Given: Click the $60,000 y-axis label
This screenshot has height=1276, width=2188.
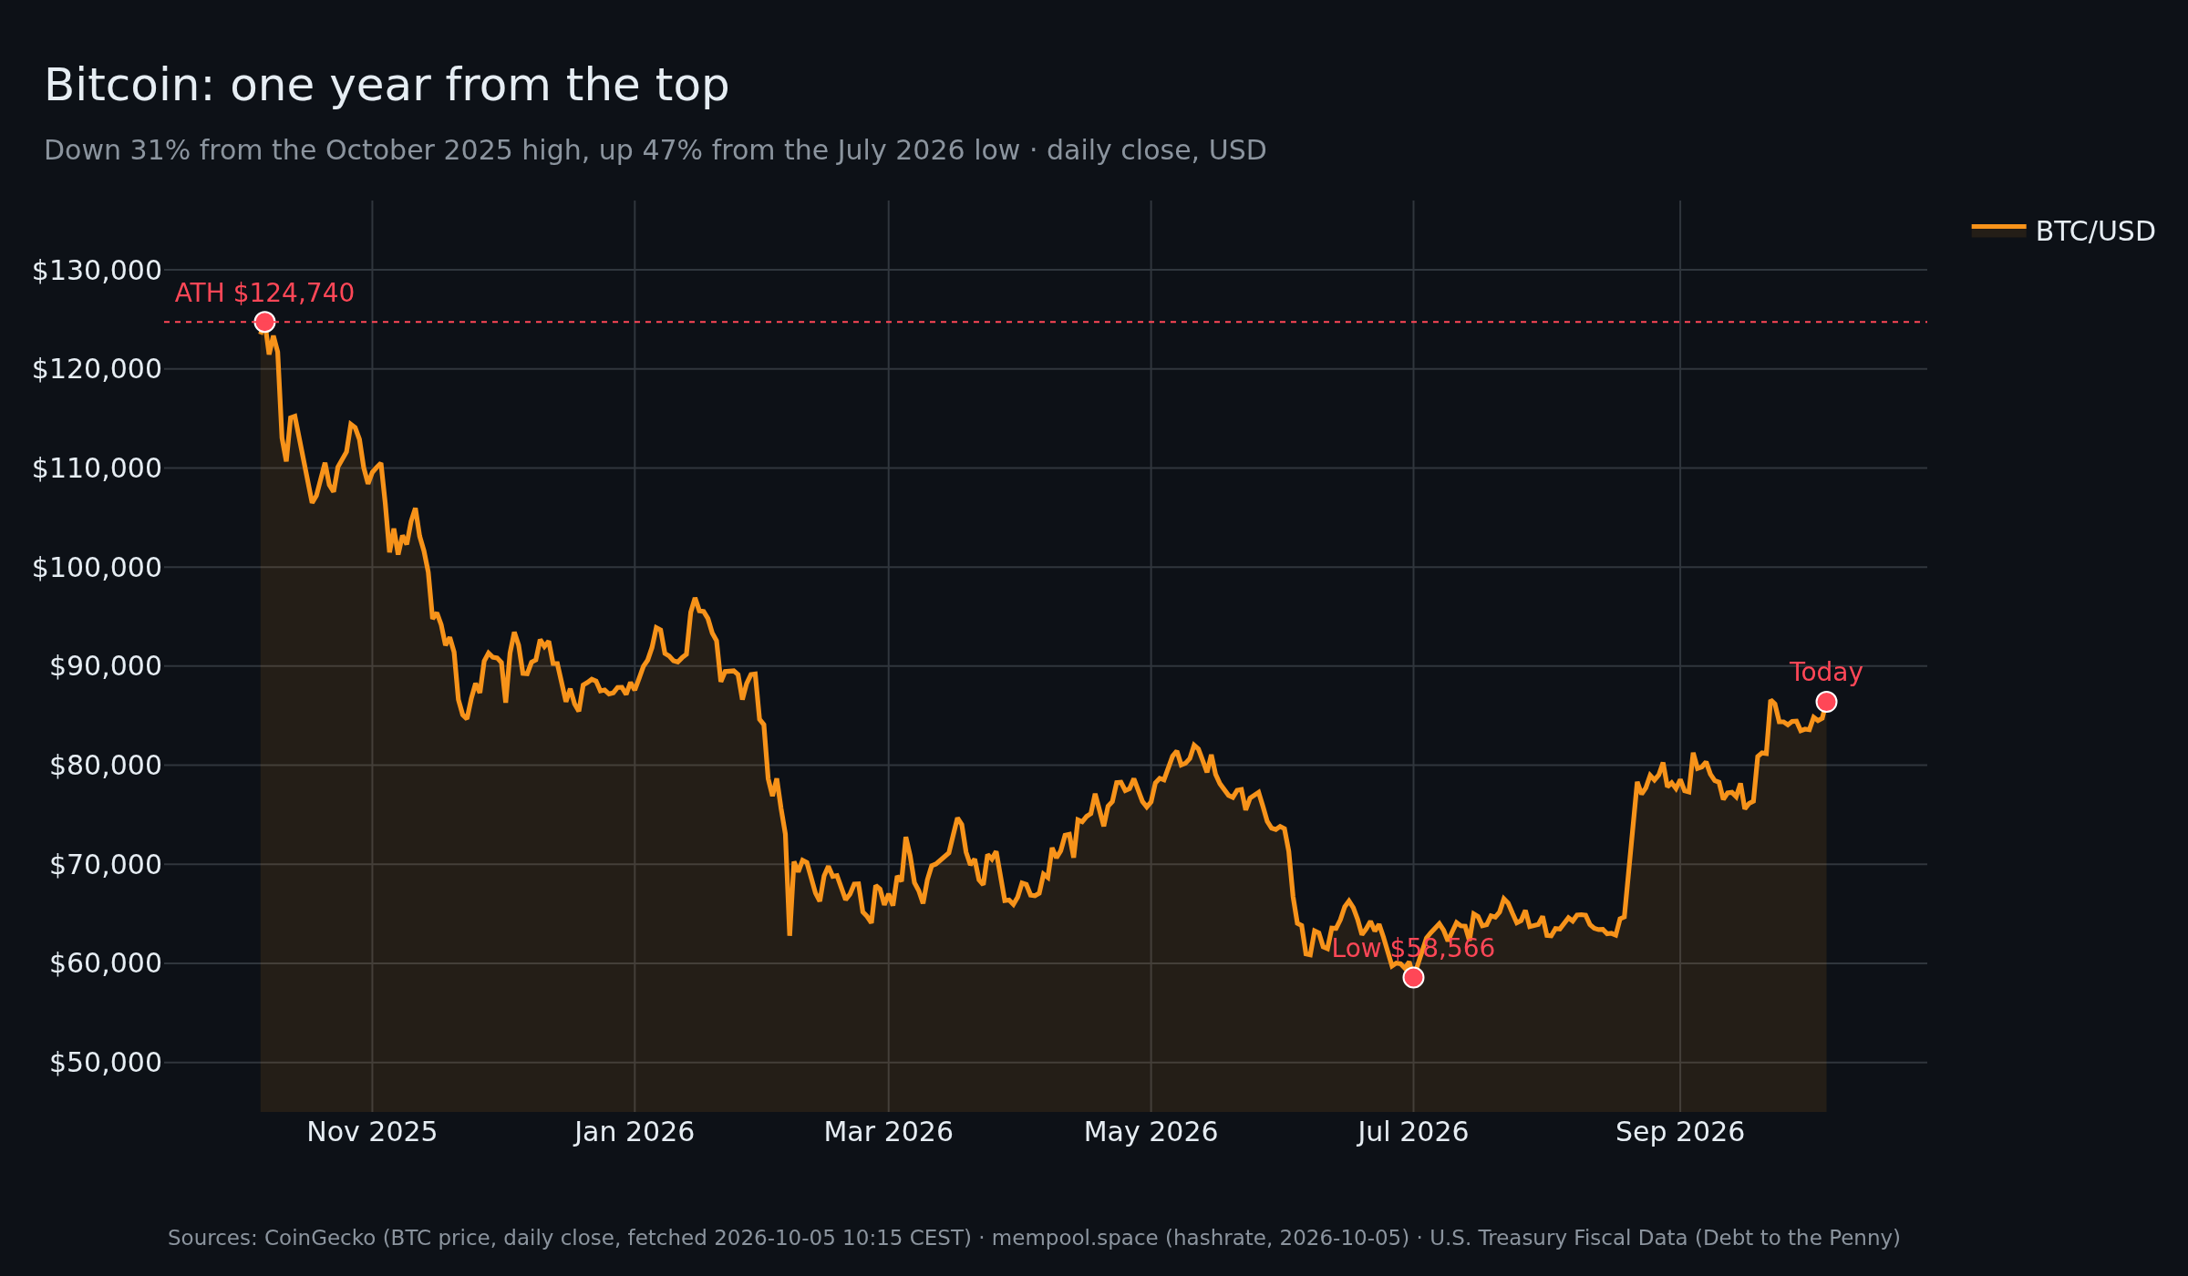Looking at the screenshot, I should point(106,963).
